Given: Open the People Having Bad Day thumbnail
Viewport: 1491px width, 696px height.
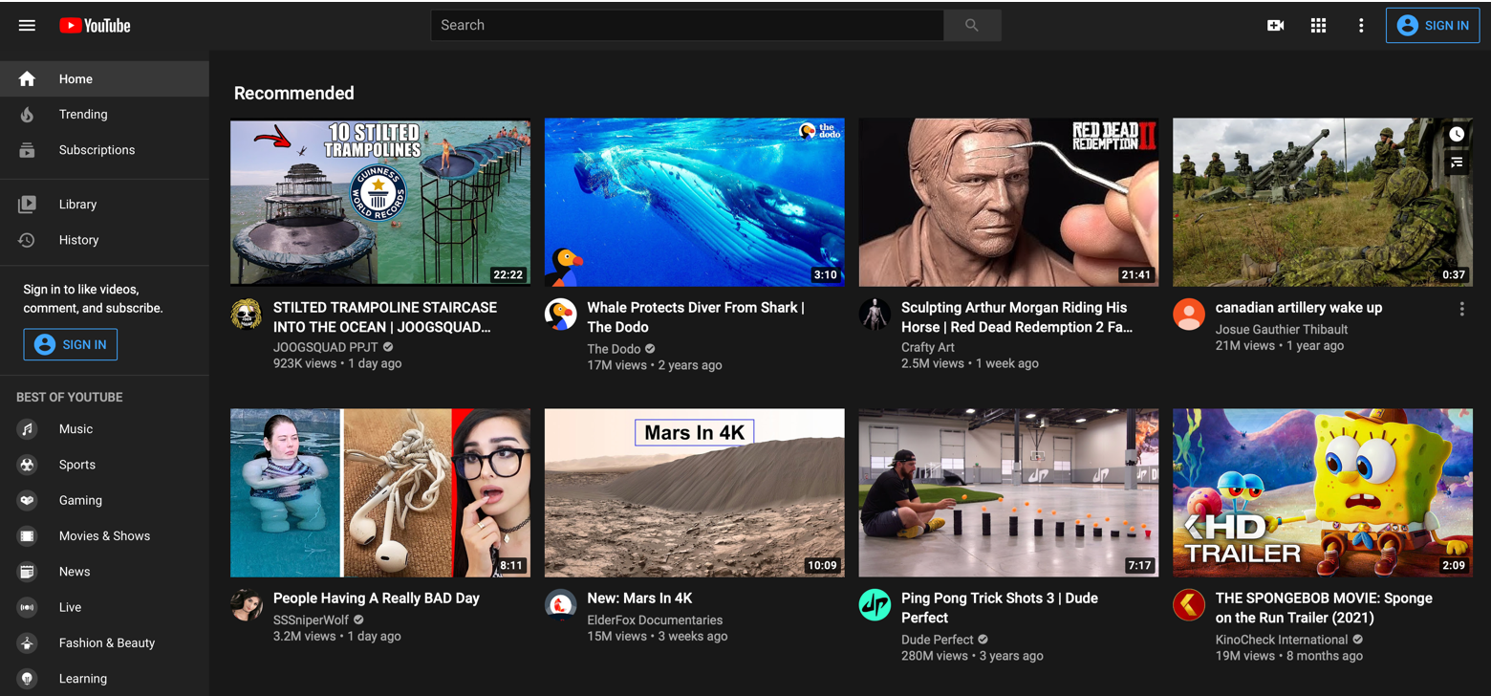Looking at the screenshot, I should [380, 492].
